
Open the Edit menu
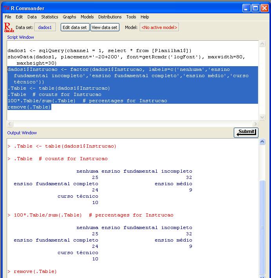(19, 17)
